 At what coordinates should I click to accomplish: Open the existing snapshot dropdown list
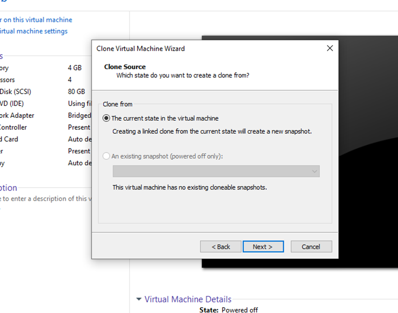216,171
